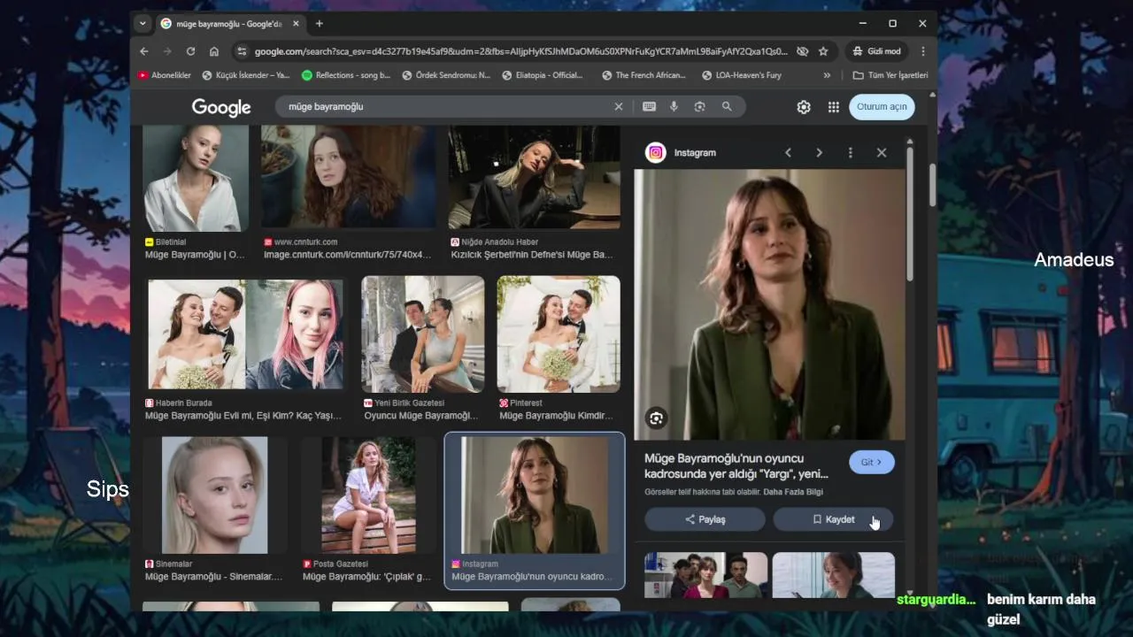This screenshot has width=1133, height=637.
Task: Open the tab search dropdown arrow
Action: 143,24
